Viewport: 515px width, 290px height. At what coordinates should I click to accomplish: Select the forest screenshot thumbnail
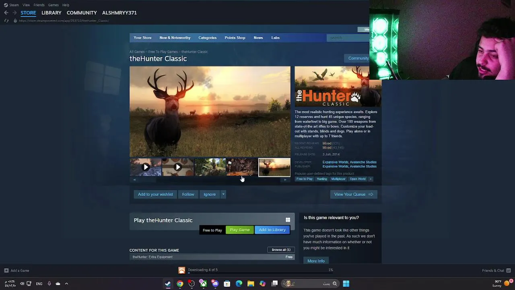pos(210,167)
